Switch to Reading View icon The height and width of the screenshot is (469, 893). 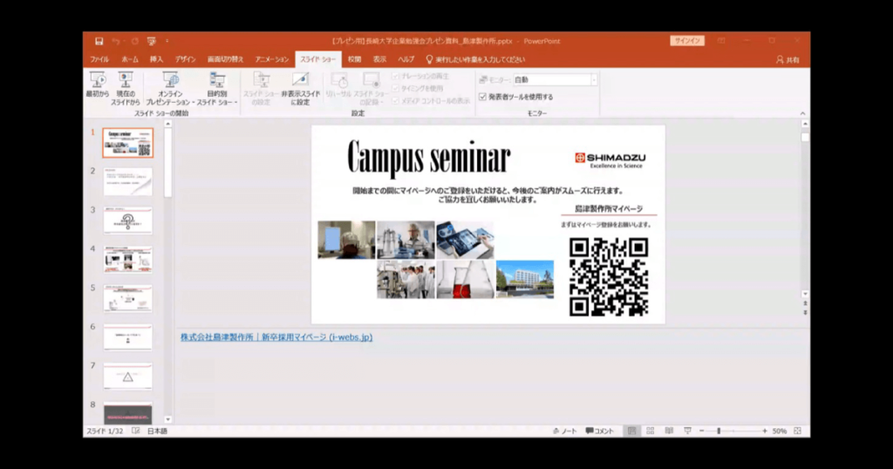click(669, 431)
